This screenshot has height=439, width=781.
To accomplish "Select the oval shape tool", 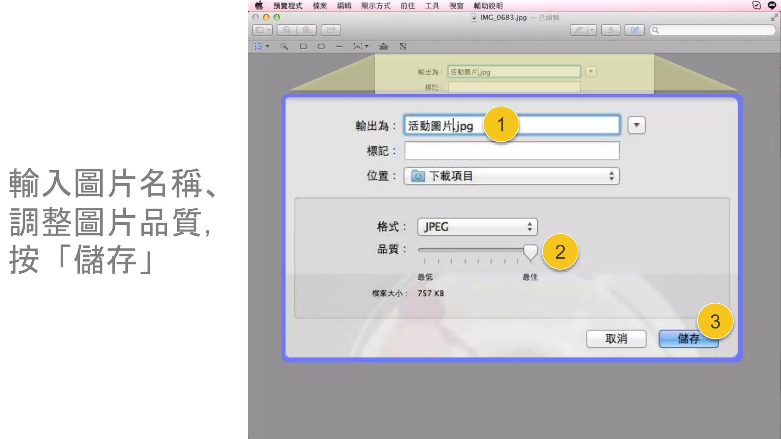I will pos(321,46).
